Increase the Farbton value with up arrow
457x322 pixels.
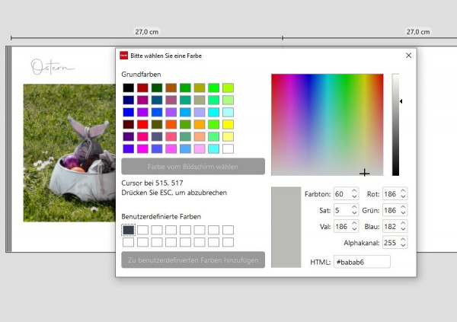point(354,191)
